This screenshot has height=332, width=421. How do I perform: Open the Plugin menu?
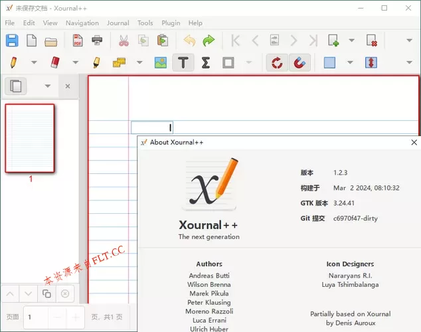171,23
